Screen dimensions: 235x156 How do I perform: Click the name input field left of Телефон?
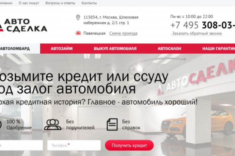21,145
